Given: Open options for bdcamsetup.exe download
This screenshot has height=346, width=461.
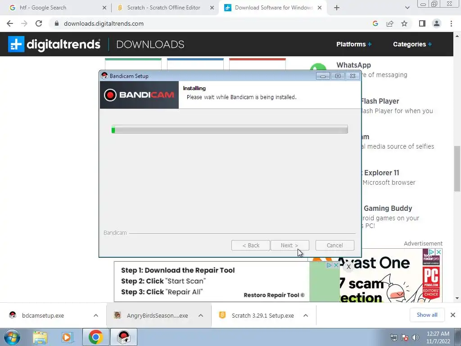Looking at the screenshot, I should [96, 315].
